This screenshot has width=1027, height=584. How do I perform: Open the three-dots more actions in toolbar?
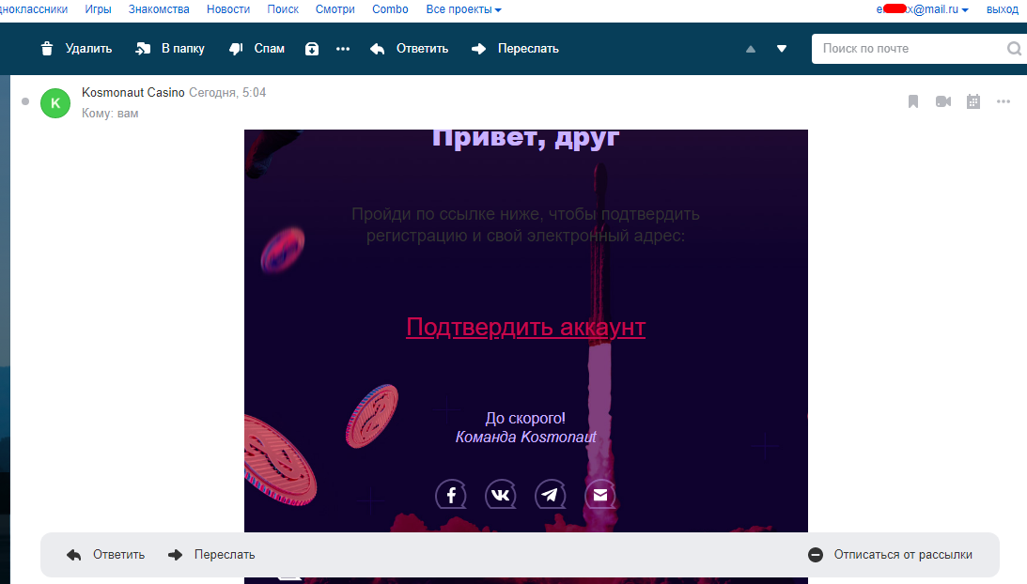[x=343, y=49]
